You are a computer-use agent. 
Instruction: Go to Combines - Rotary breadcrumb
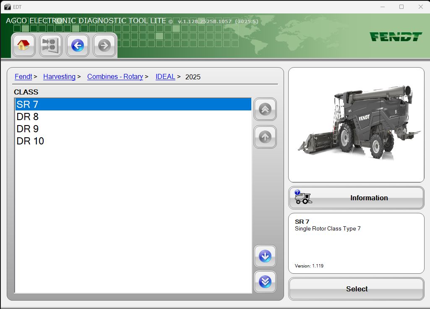115,76
